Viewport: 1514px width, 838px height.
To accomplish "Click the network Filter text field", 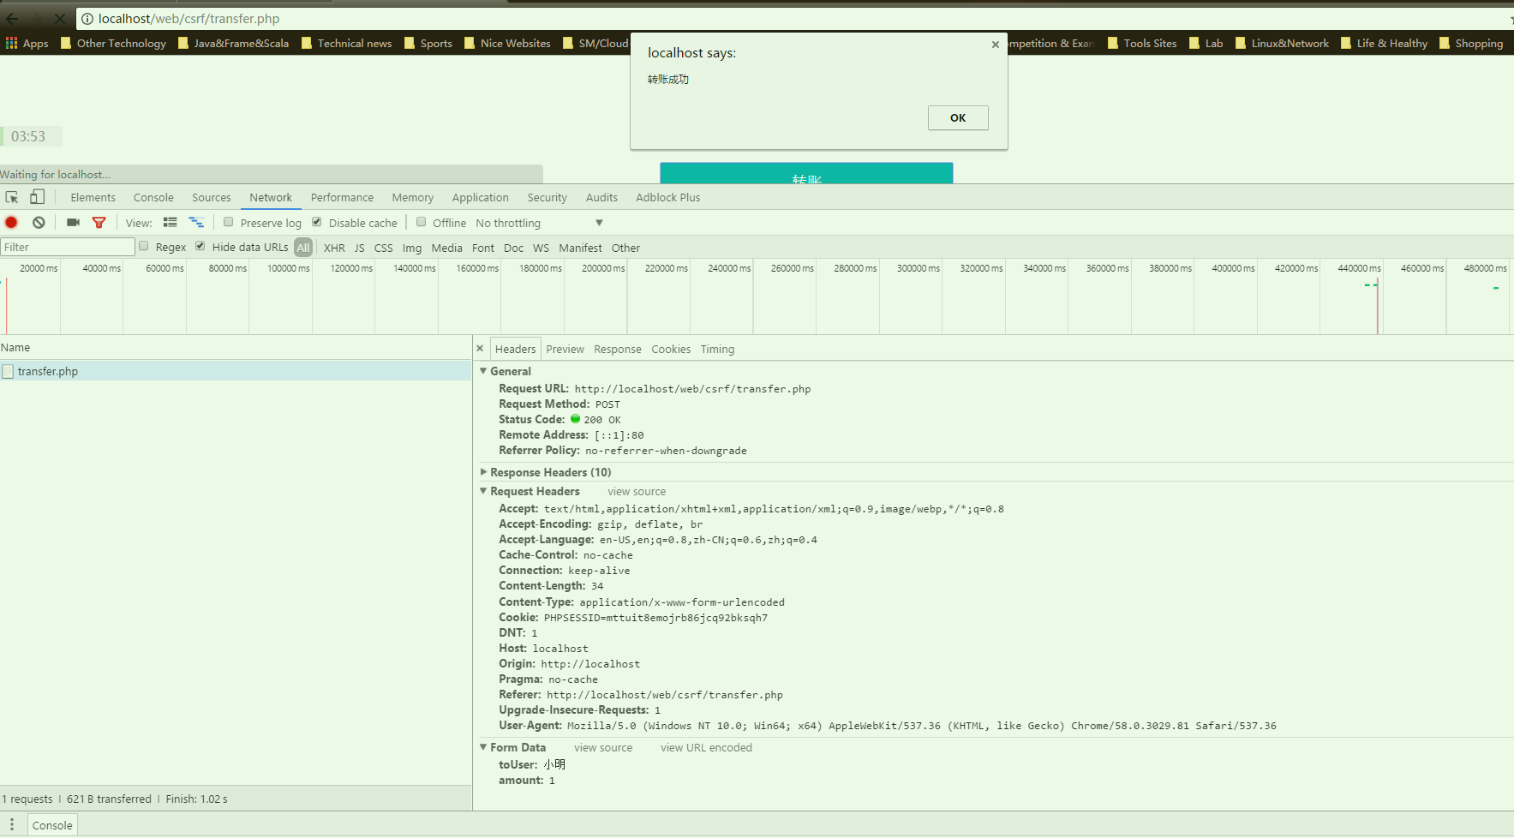I will [68, 247].
